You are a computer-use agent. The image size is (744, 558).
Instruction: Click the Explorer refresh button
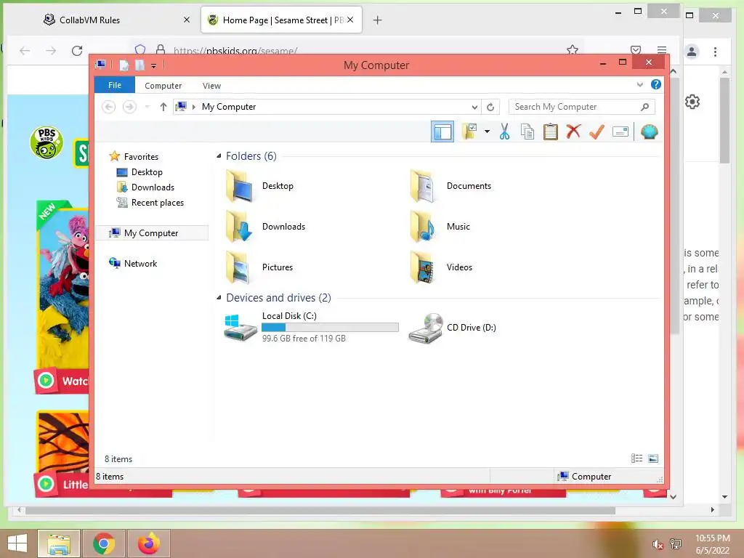click(x=490, y=107)
